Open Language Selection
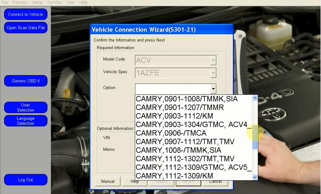The image size is (321, 194). (x=26, y=121)
